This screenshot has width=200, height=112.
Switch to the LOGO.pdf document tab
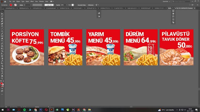click(x=37, y=8)
